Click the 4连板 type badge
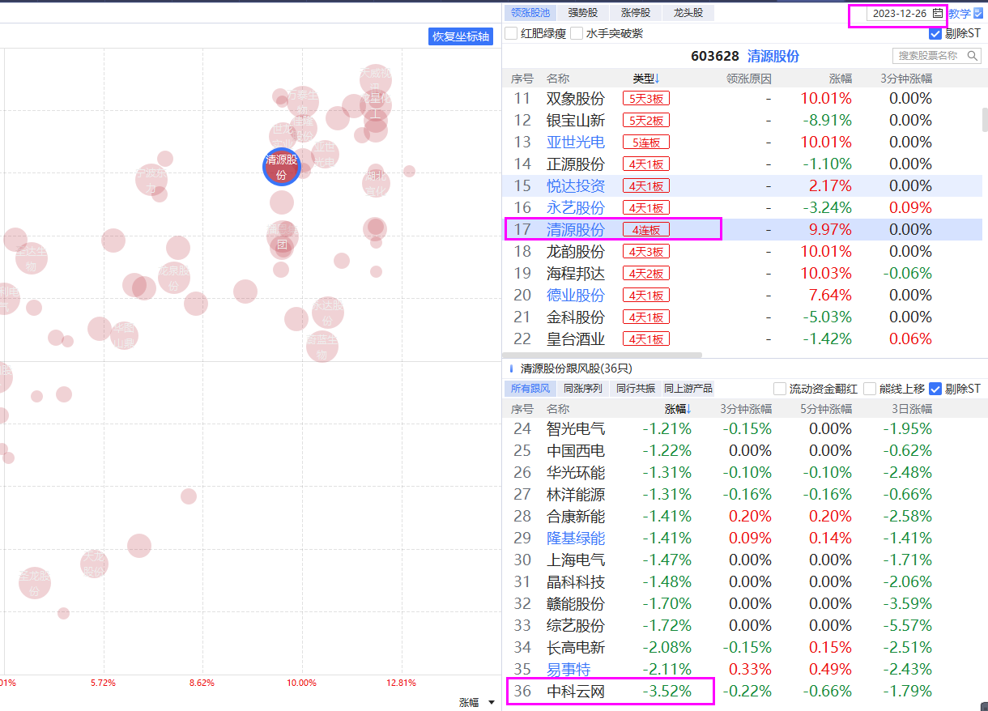988x711 pixels. (x=646, y=230)
